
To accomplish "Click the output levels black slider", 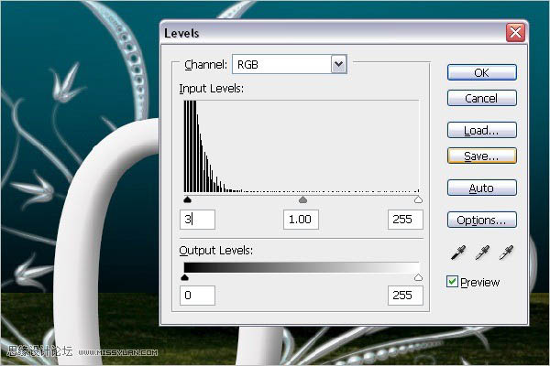I will [x=184, y=276].
